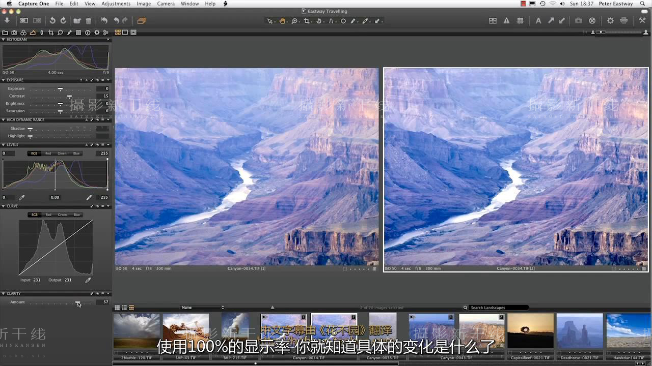Open the Exposure tool tab
652x366 pixels.
(33, 33)
